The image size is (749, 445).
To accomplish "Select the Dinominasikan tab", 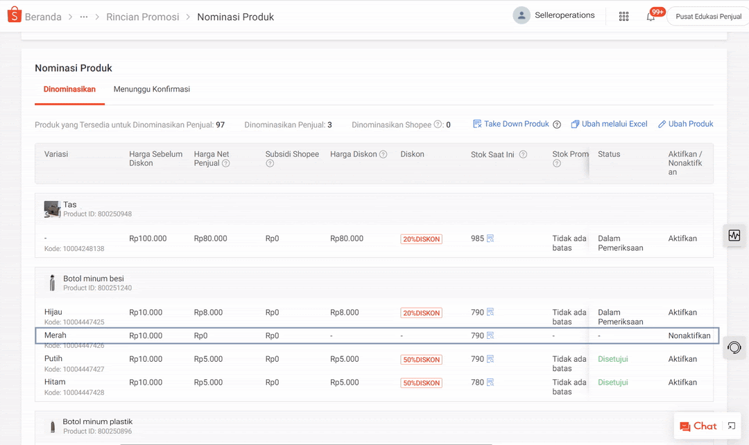I will tap(69, 89).
